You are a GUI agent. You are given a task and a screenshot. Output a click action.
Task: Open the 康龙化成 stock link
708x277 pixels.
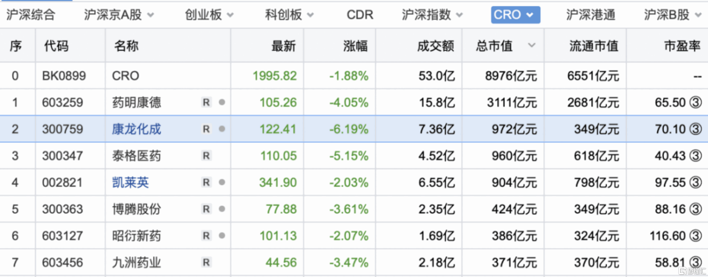pyautogui.click(x=136, y=129)
